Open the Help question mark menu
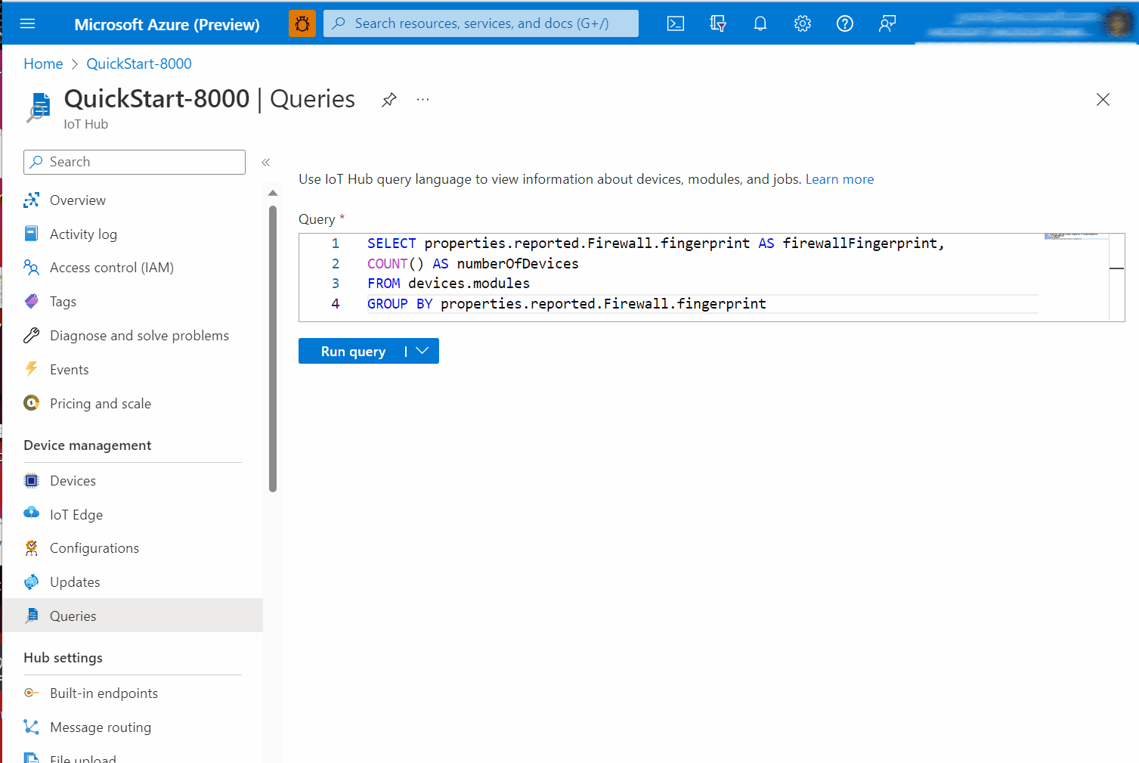Image resolution: width=1139 pixels, height=763 pixels. tap(845, 23)
